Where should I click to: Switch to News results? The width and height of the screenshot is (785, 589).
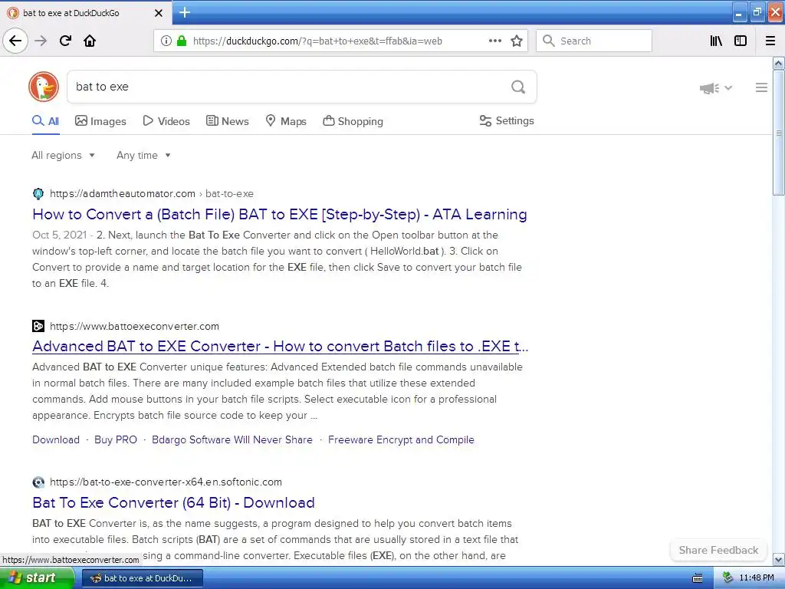point(227,121)
